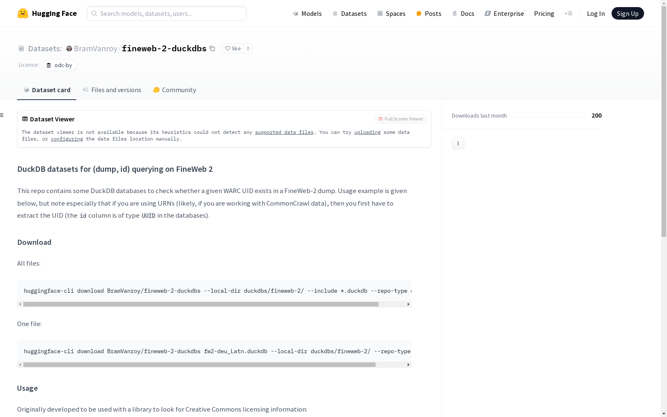Click the DuckDB datasets for querying heading
Screen dimensions: 667x417
pyautogui.click(x=115, y=169)
